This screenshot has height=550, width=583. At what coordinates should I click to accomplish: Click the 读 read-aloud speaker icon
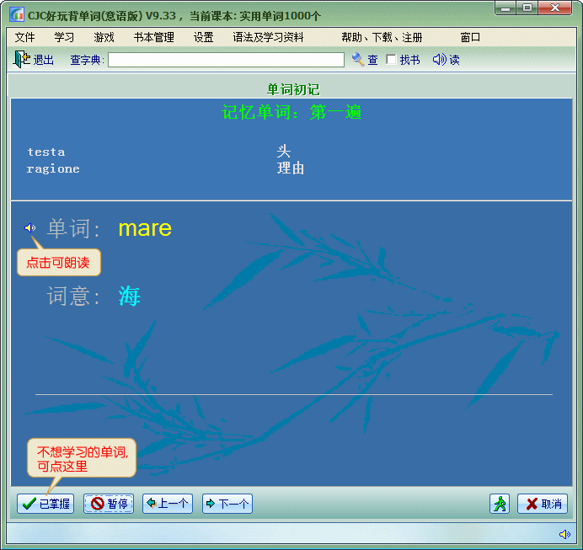click(439, 59)
